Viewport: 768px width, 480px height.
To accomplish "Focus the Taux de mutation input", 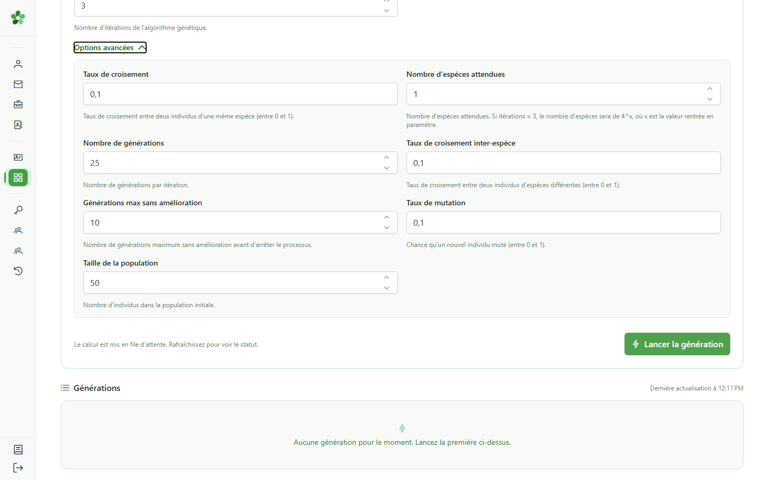I will (564, 222).
